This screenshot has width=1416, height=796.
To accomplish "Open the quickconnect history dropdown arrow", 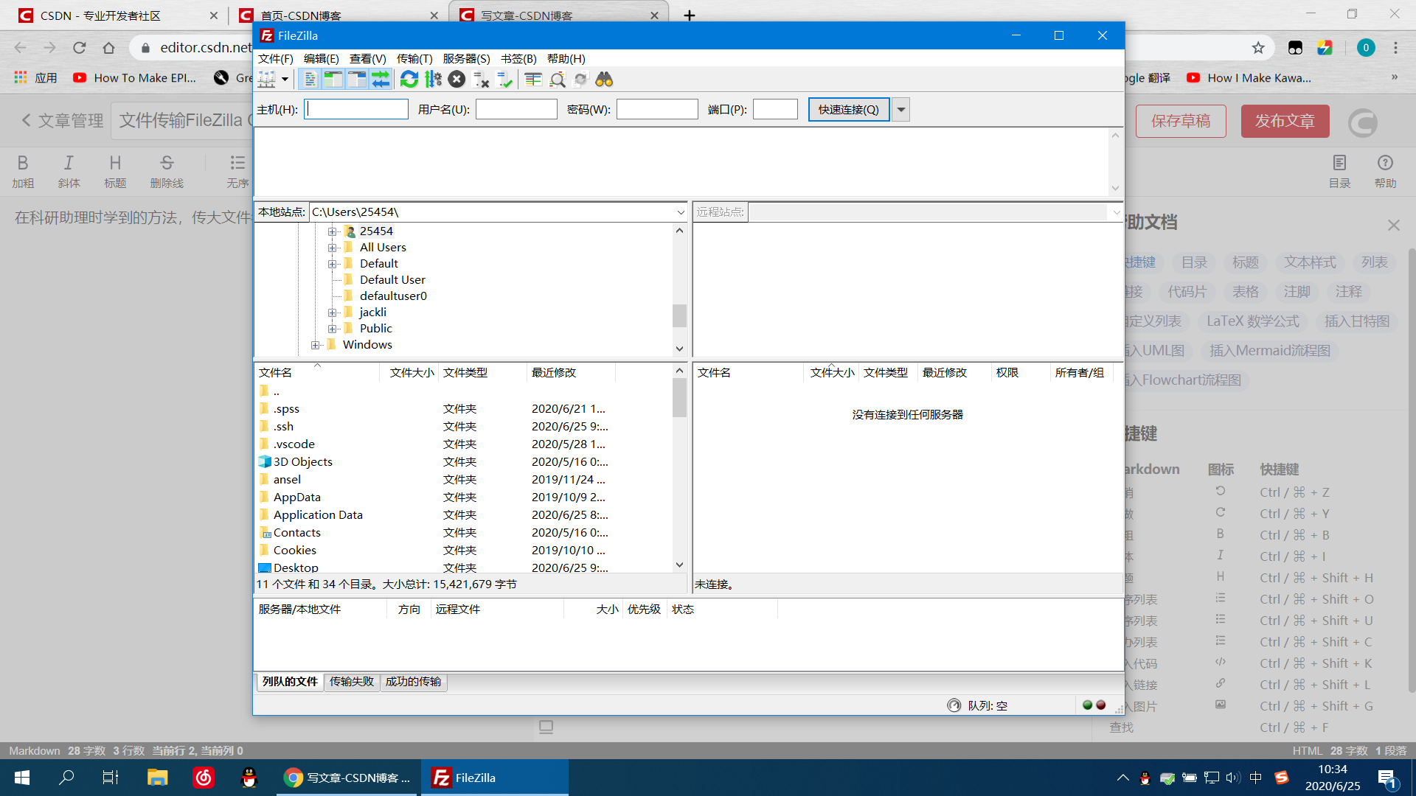I will coord(900,109).
